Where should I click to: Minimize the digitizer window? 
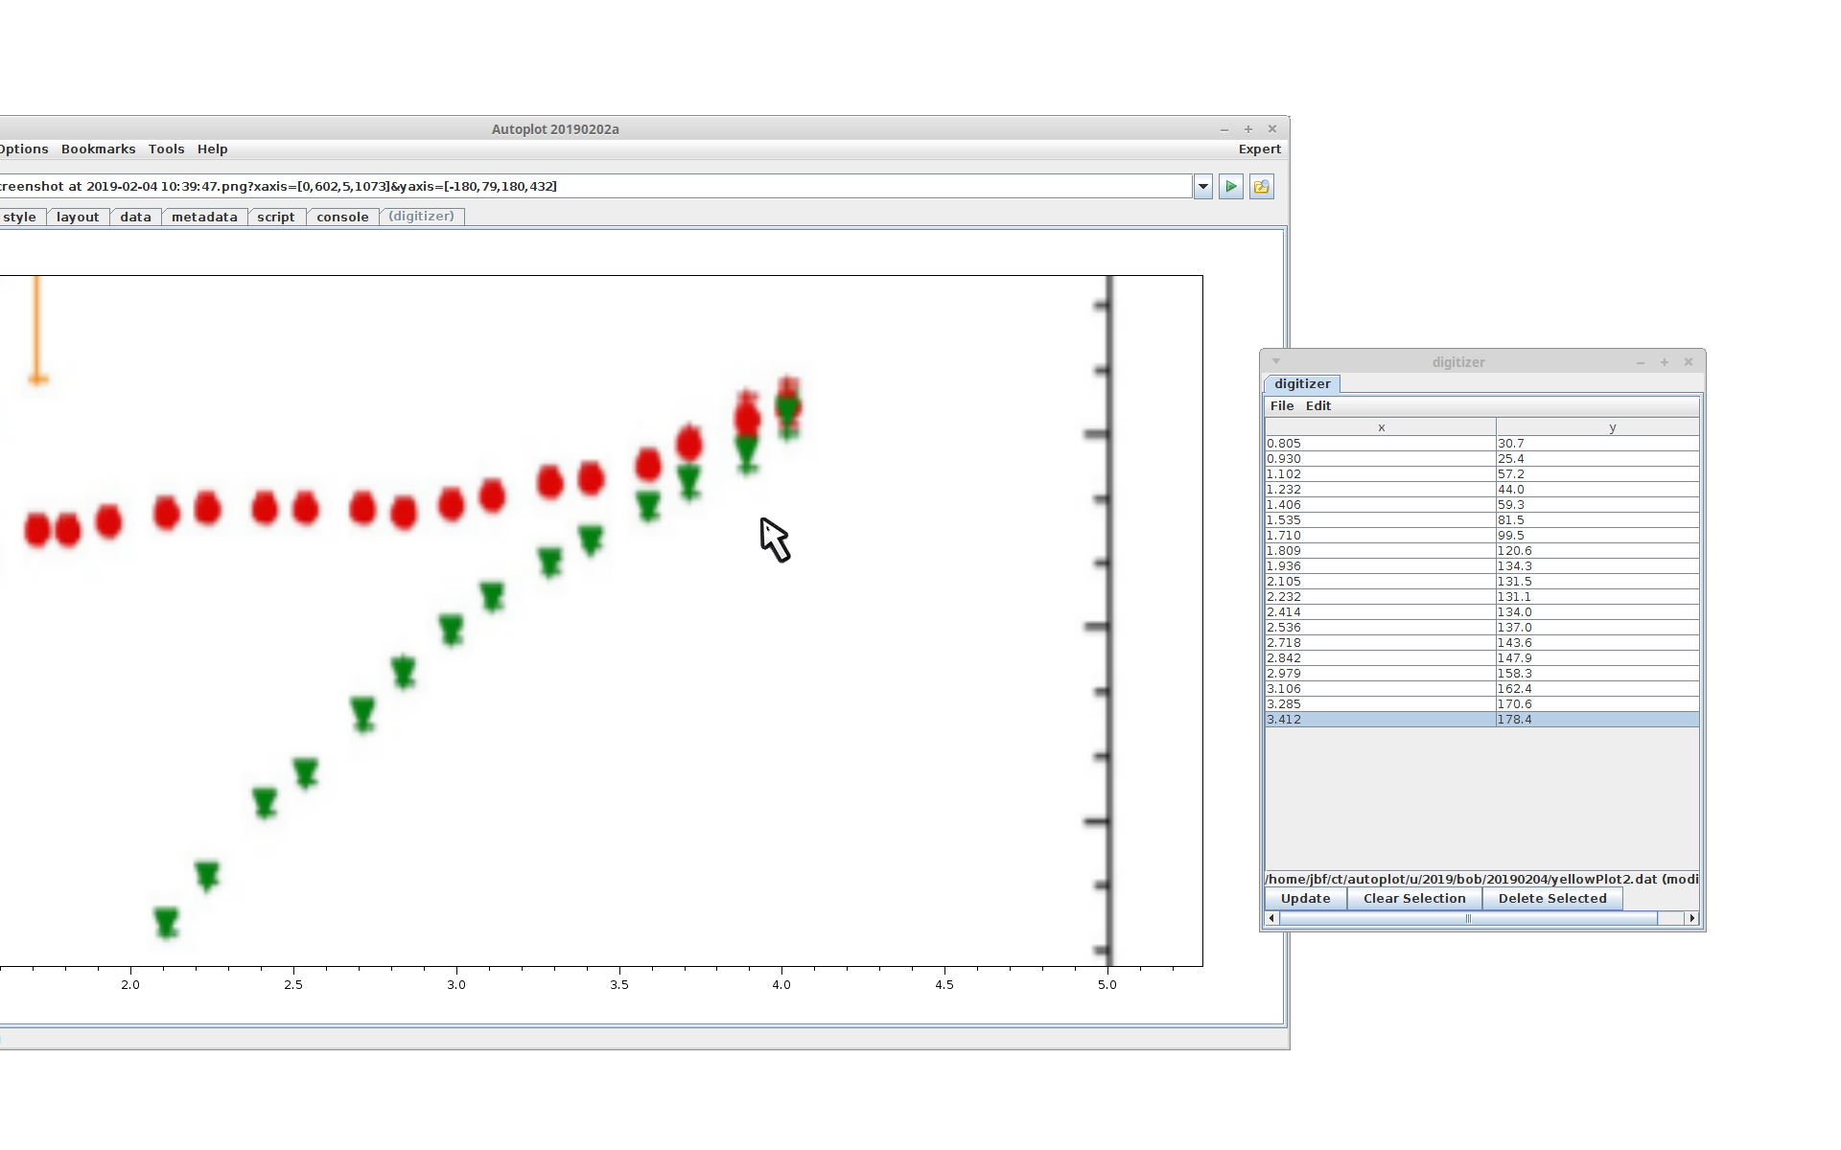tap(1641, 362)
